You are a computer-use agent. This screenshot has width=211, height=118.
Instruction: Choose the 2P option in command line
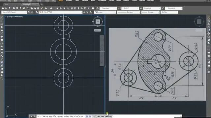(x=90, y=116)
